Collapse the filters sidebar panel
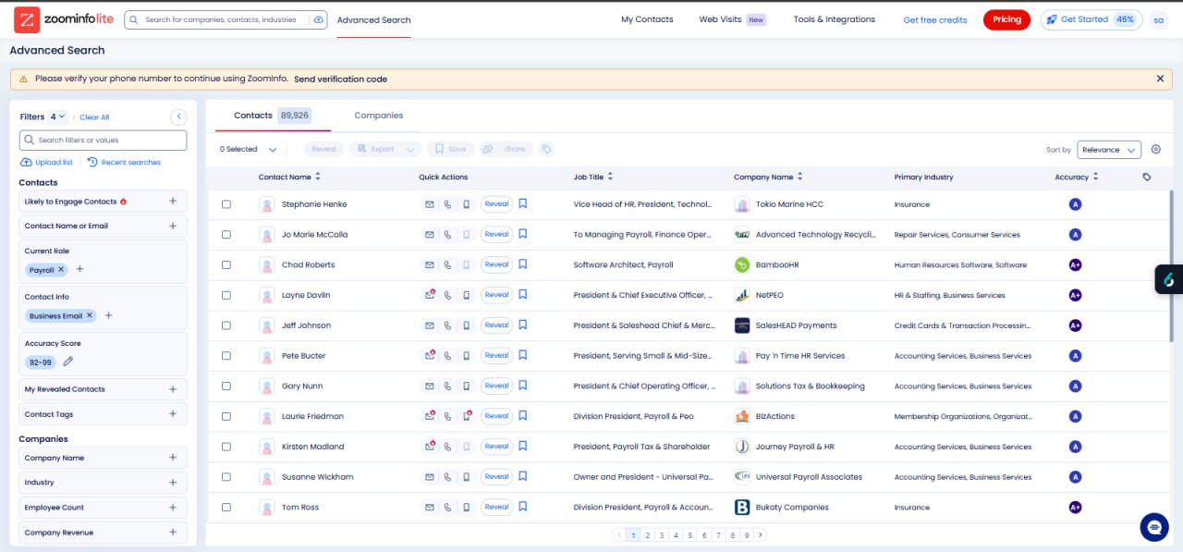This screenshot has height=552, width=1183. (178, 117)
